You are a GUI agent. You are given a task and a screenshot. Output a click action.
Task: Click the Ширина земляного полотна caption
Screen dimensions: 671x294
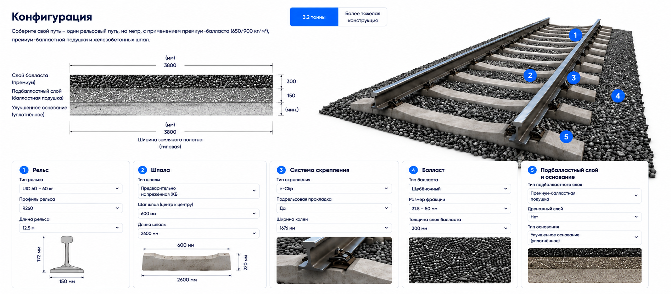coord(170,143)
